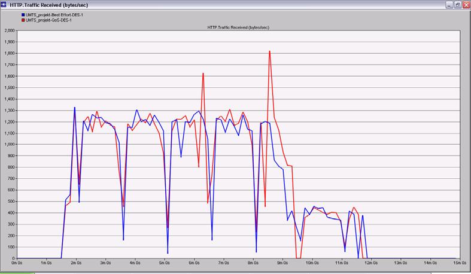Click the 100 y-axis label

[x=11, y=247]
